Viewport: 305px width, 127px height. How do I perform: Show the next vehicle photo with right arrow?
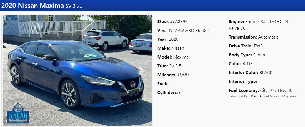[x=142, y=70]
